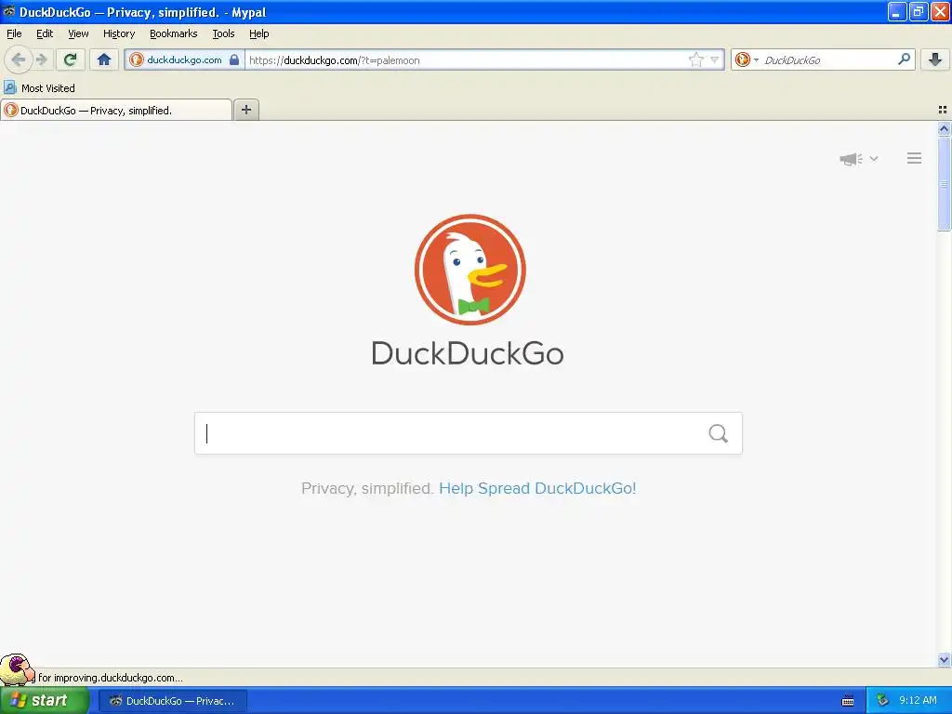Open the search engine selector dropdown
The width and height of the screenshot is (952, 714).
pos(747,59)
